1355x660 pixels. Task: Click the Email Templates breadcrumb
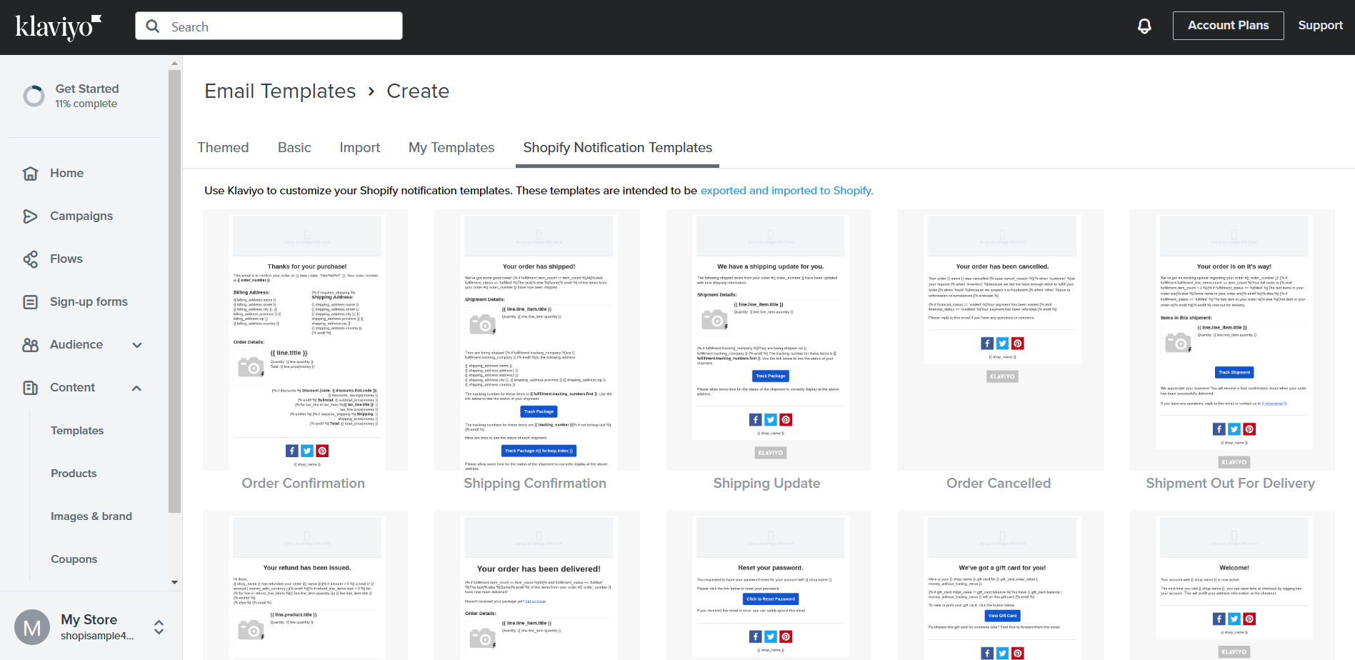pyautogui.click(x=280, y=91)
